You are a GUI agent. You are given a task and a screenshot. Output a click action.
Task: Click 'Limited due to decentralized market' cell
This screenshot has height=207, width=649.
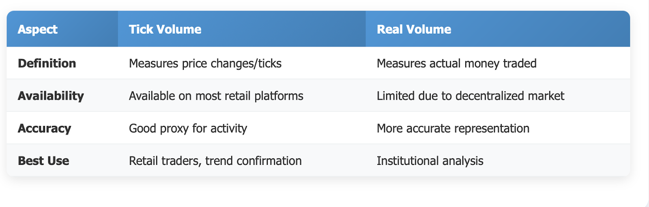[471, 96]
